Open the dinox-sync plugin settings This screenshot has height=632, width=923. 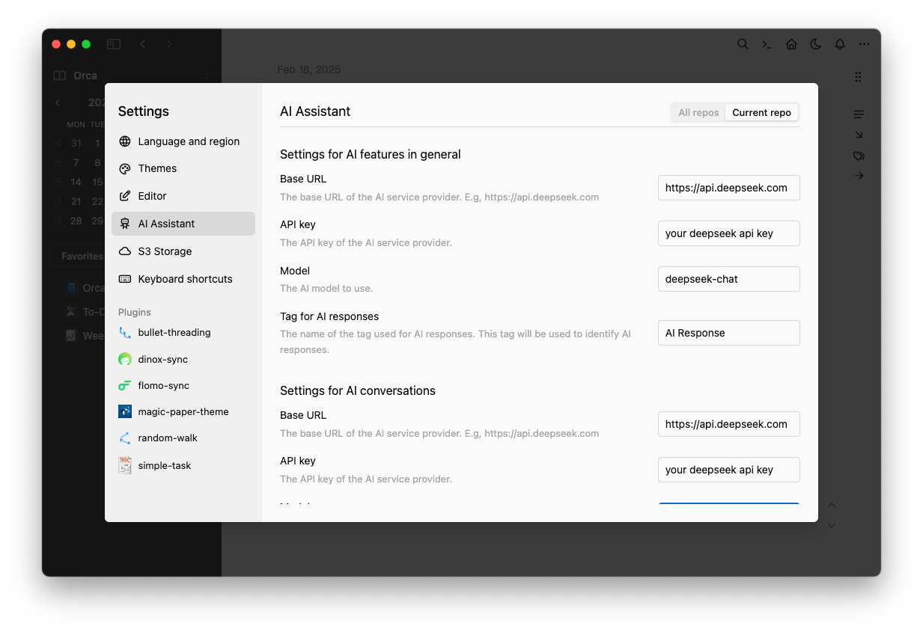[183, 359]
